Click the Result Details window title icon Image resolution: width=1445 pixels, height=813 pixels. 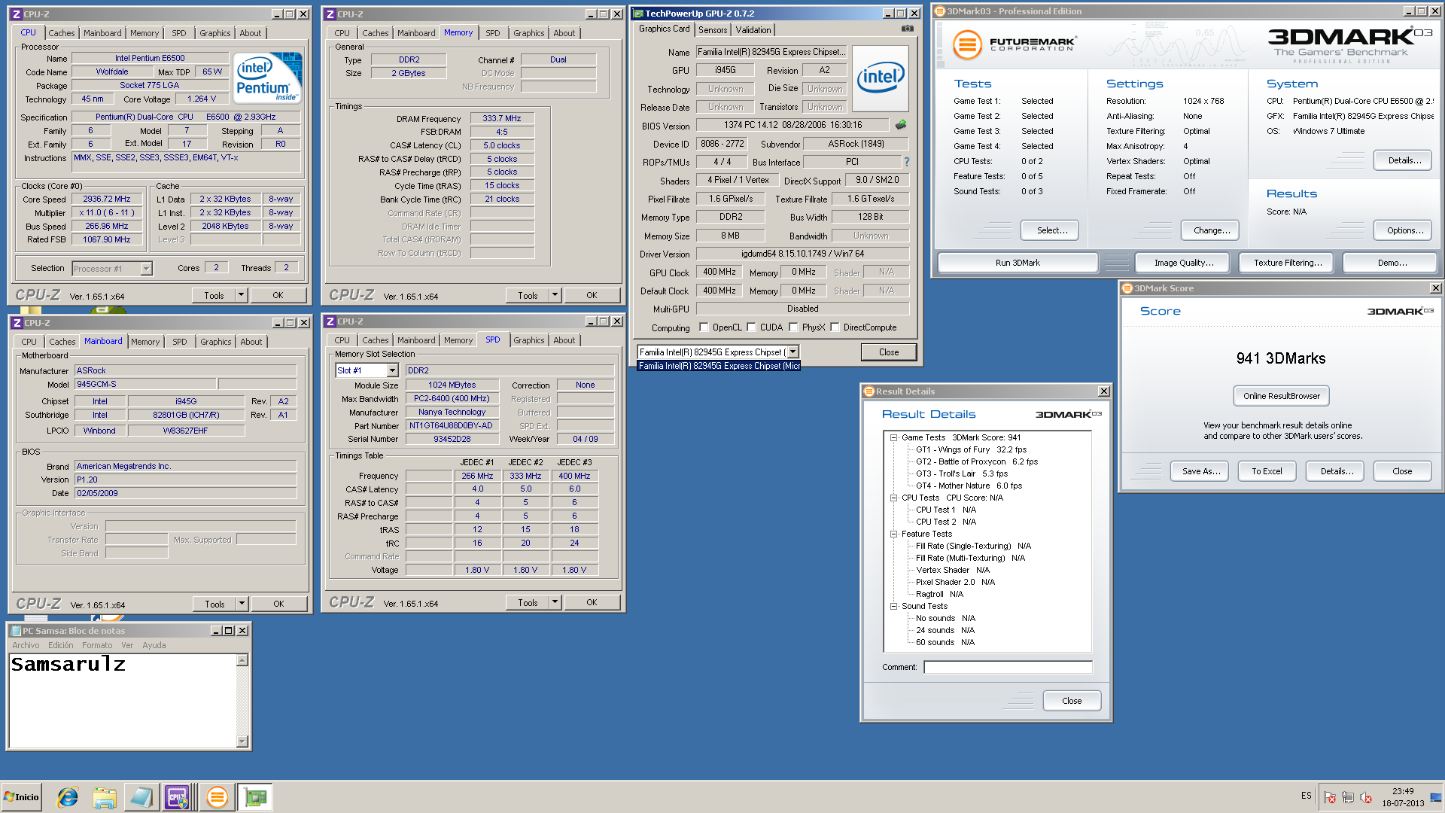869,391
